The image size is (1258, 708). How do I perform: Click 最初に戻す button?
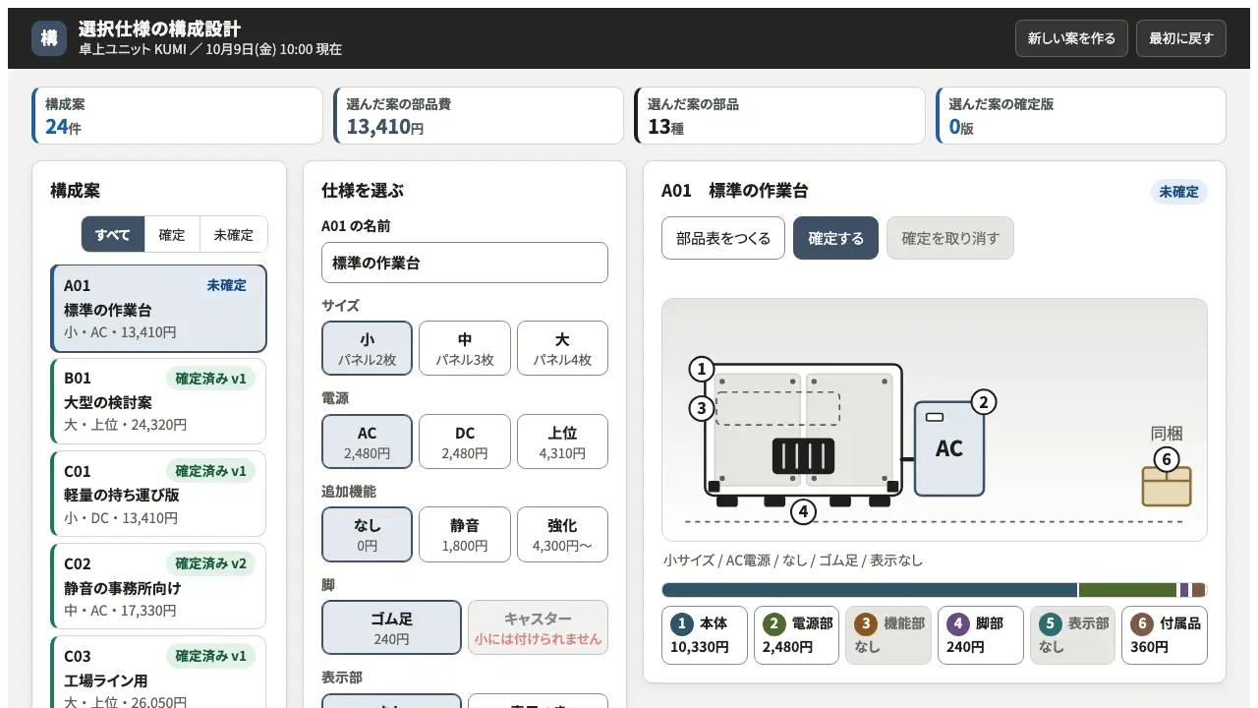[1181, 38]
